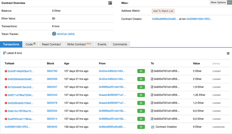Click error icon on 0x7b5e4a915ec2e3 transaction
The image size is (232, 134).
6,87
